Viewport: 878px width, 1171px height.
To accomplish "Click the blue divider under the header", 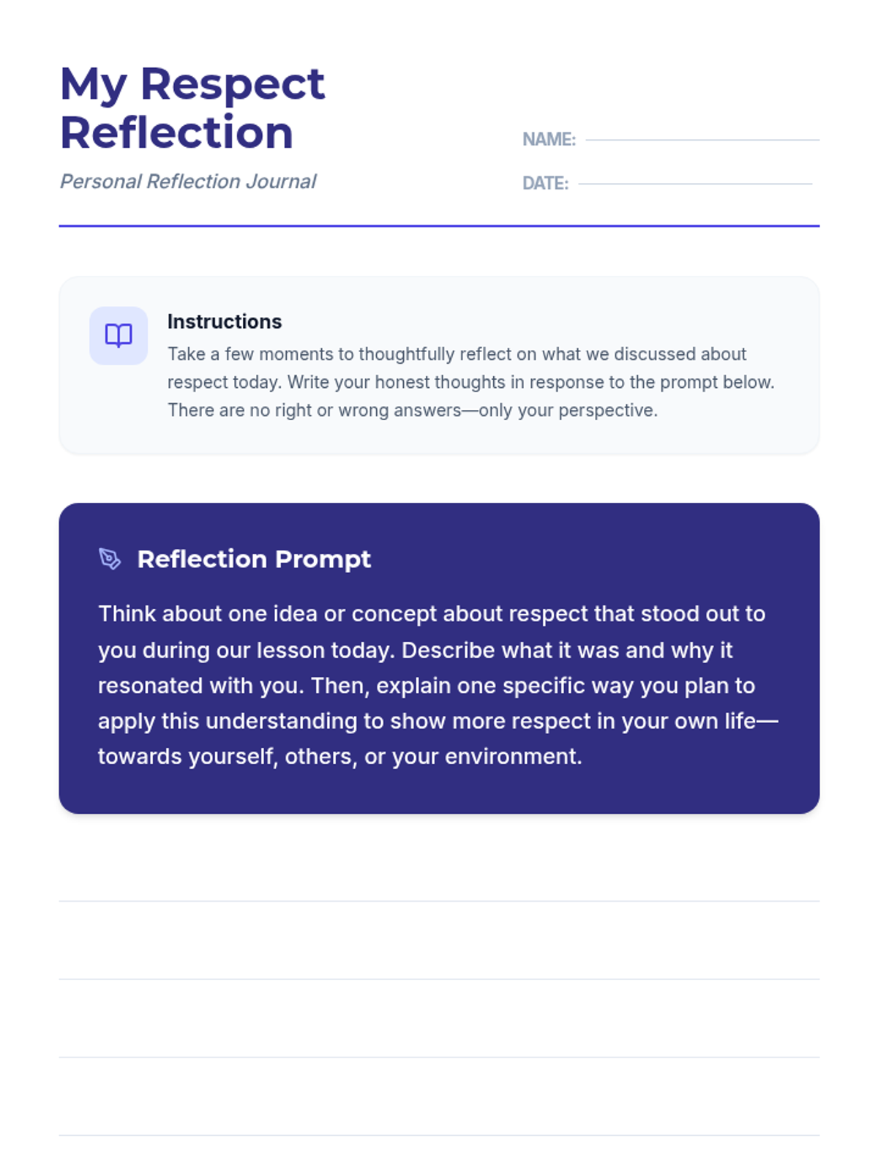I will pyautogui.click(x=439, y=226).
